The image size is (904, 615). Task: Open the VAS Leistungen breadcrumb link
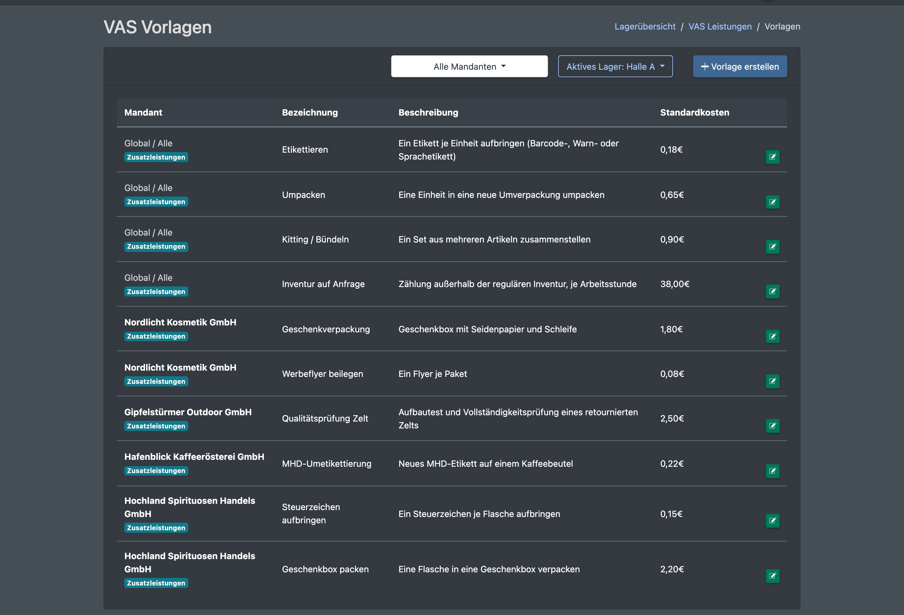pos(720,26)
